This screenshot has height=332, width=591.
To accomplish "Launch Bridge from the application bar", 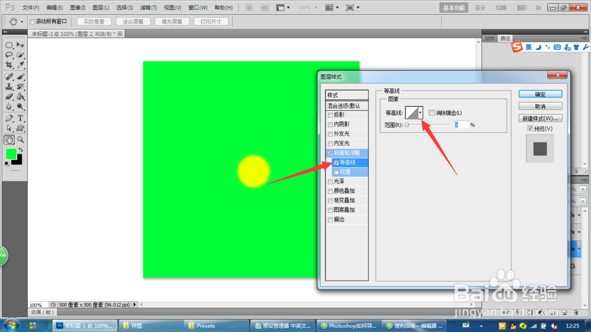I will 249,8.
